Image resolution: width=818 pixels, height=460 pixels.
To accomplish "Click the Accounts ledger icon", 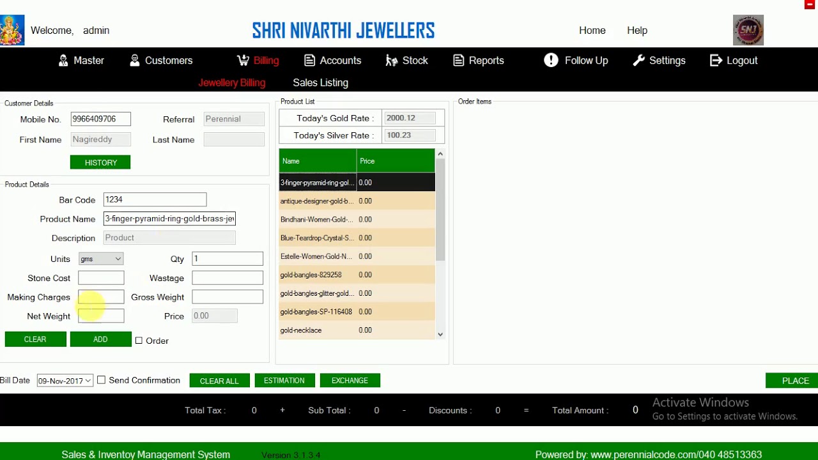I will (309, 61).
